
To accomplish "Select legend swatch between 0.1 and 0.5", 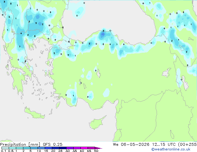I will pyautogui.click(x=5, y=148).
